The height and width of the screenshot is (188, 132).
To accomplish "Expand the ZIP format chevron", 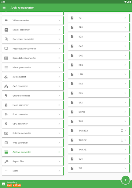I will tap(125, 168).
